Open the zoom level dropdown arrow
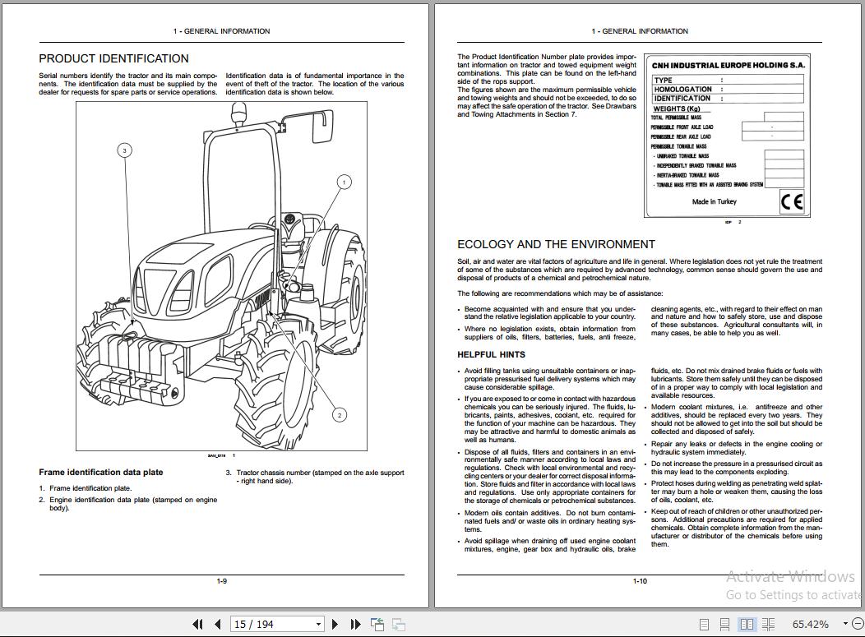This screenshot has width=865, height=637. click(845, 625)
